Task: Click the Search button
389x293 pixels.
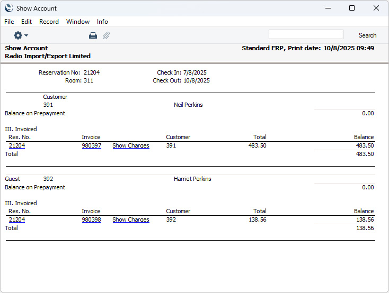Action: pos(367,35)
